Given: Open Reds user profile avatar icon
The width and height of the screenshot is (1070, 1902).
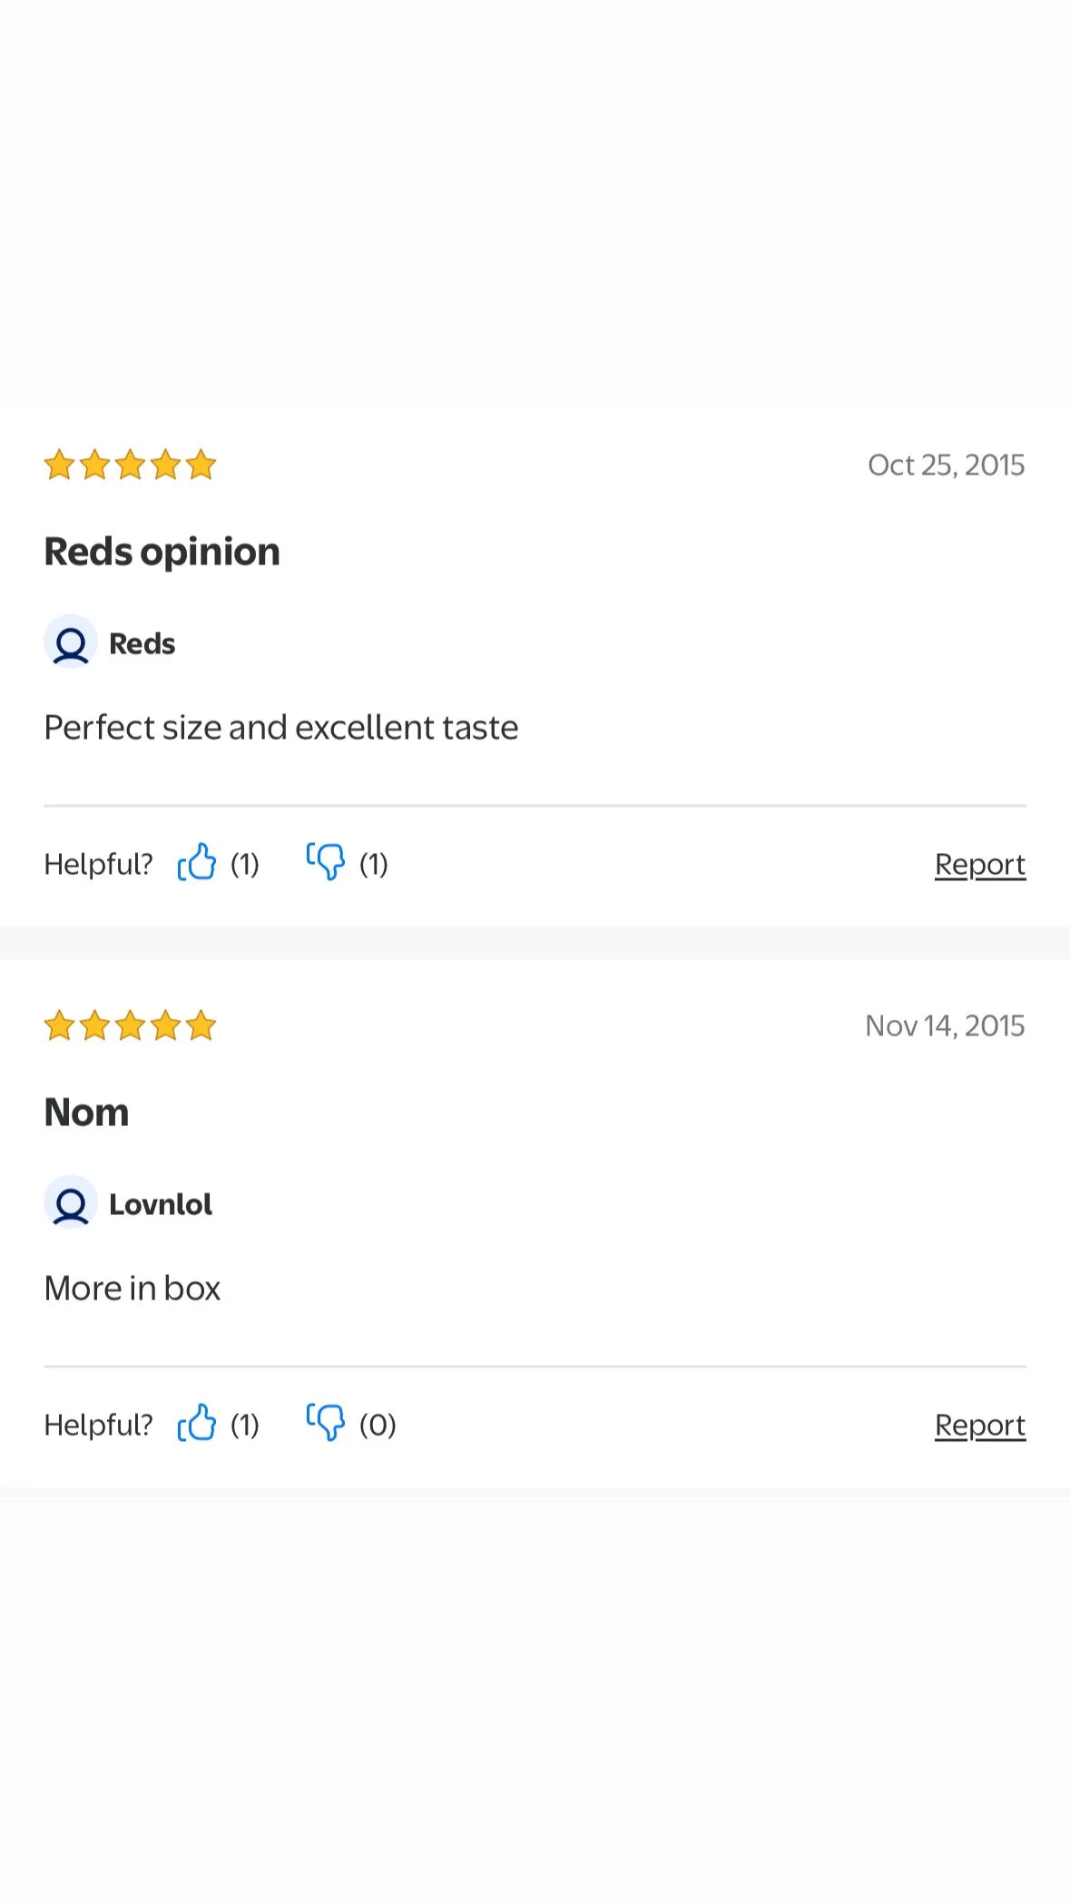Looking at the screenshot, I should (x=71, y=642).
